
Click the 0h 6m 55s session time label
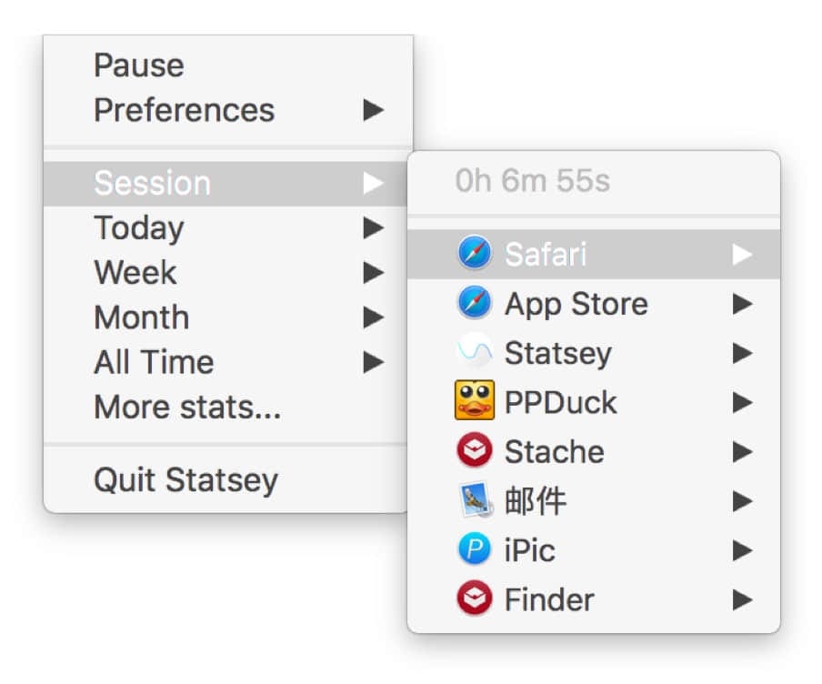[x=532, y=180]
